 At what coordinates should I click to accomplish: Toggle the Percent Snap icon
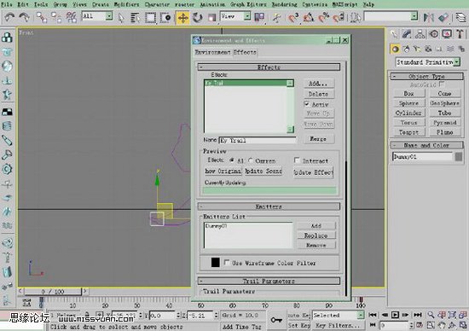[x=323, y=18]
